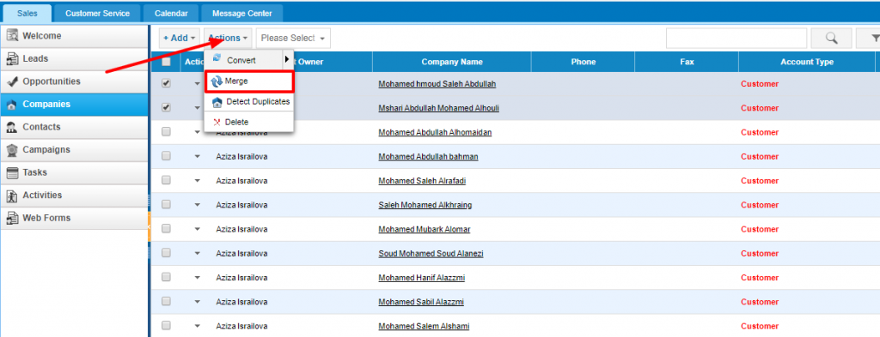Choose Merge from the Actions menu

point(248,81)
